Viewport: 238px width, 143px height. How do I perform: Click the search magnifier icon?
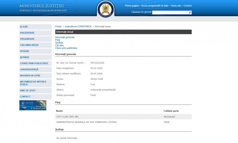pos(190,13)
